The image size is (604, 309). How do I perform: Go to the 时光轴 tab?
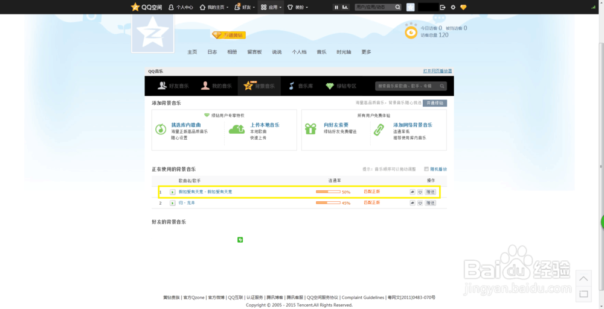[344, 52]
